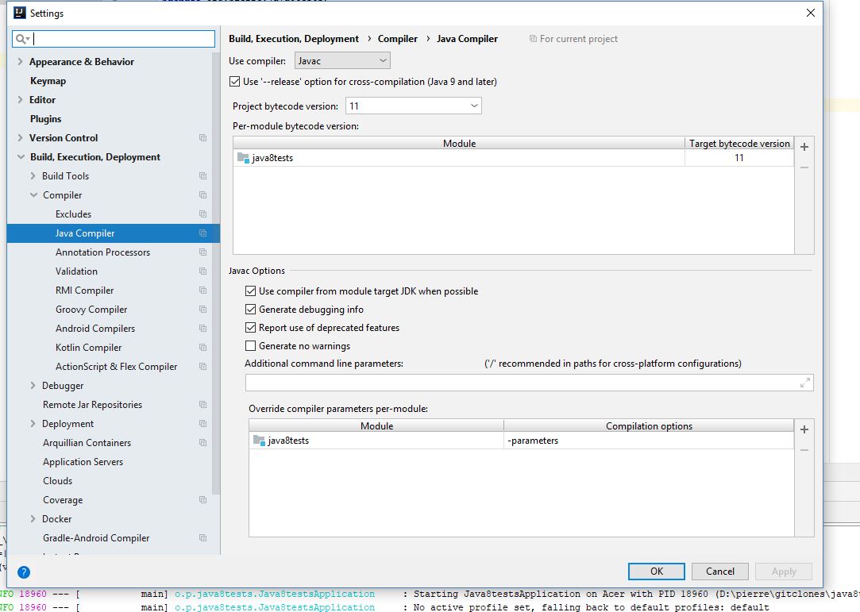The image size is (860, 612).
Task: Click plus icon to add per-module bytecode entry
Action: click(x=804, y=147)
